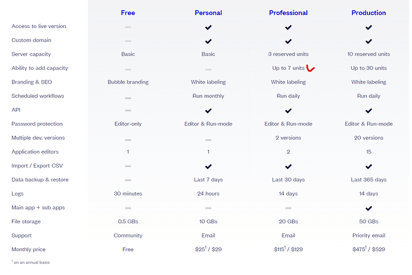Screen dimensions: 412x275
Task: Open the Personal plan heading
Action: pyautogui.click(x=208, y=13)
